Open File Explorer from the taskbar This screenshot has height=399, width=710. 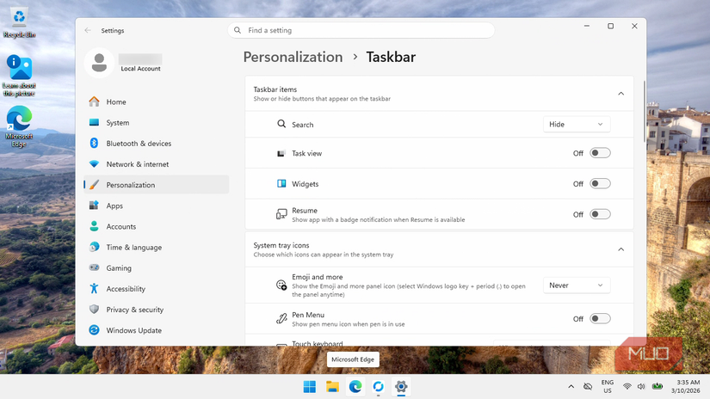(332, 387)
